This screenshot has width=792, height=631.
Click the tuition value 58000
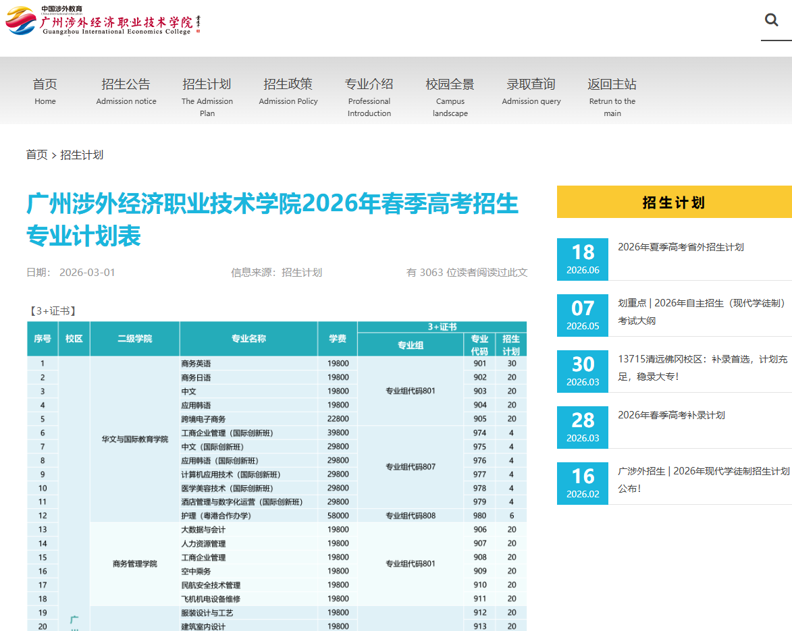coord(338,516)
